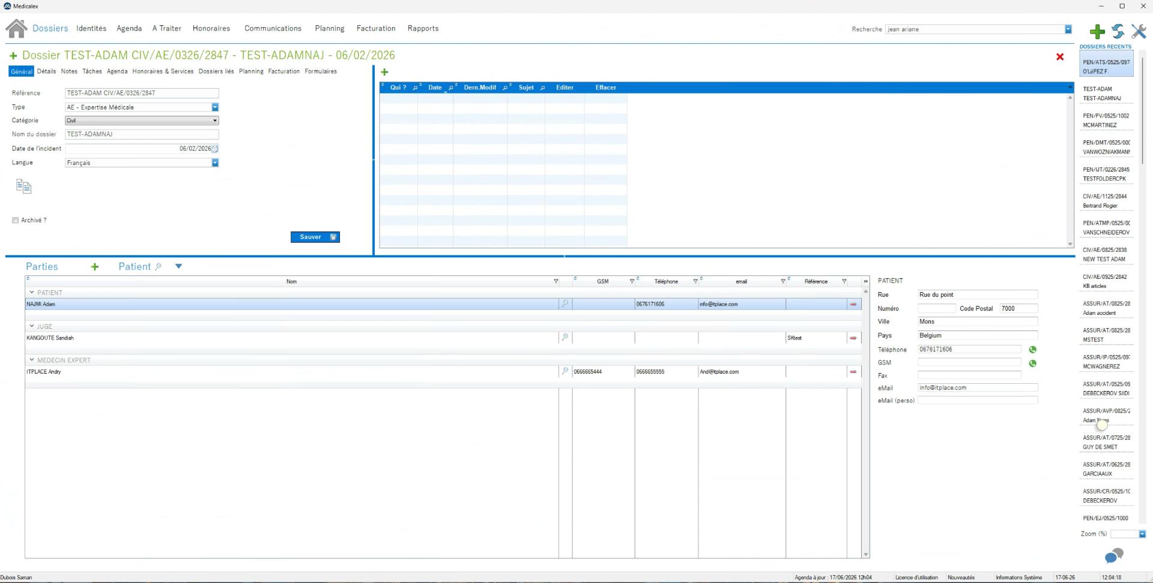Switch to the Tâches tab
This screenshot has width=1153, height=583.
point(92,71)
